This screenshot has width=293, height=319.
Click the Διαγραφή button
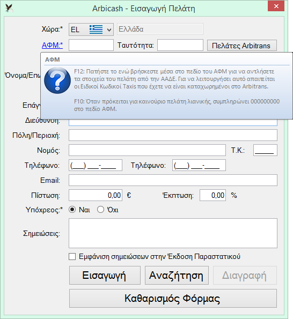(245, 275)
